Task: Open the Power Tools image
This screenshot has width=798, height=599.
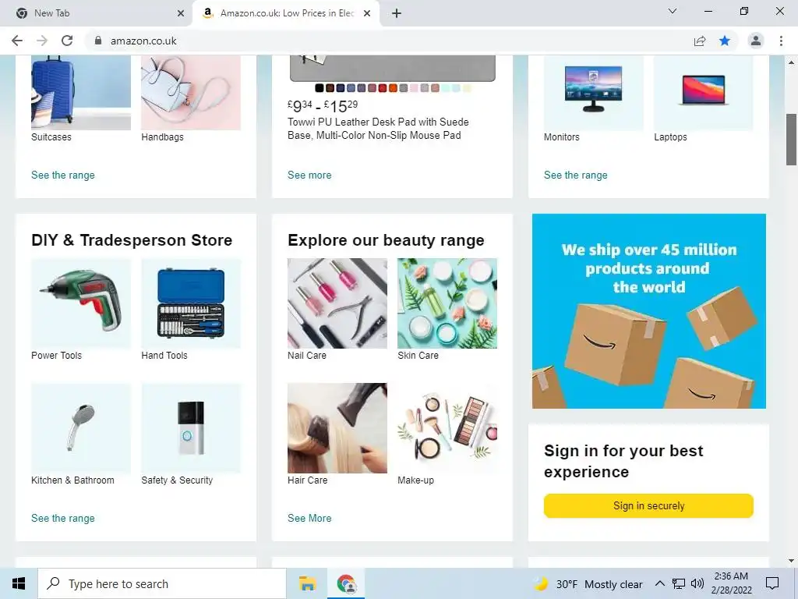Action: [81, 303]
